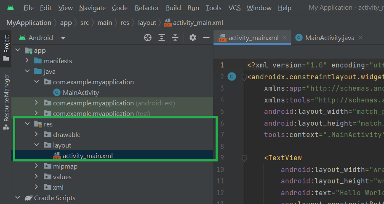Open the Run menu
Screen dimensions: 384x204
[x=193, y=8]
